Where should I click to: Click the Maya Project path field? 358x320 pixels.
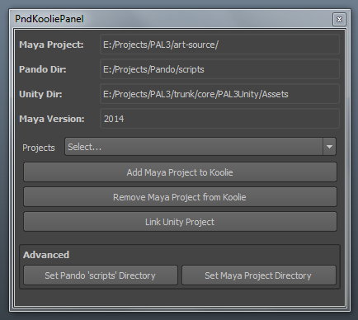coord(219,45)
